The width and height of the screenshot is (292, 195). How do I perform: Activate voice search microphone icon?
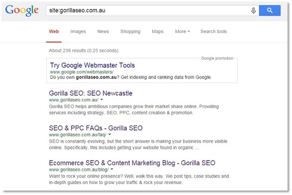(253, 10)
